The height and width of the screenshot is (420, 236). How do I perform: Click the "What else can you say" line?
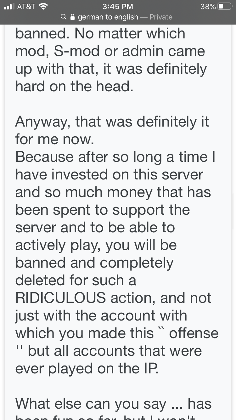pyautogui.click(x=91, y=404)
